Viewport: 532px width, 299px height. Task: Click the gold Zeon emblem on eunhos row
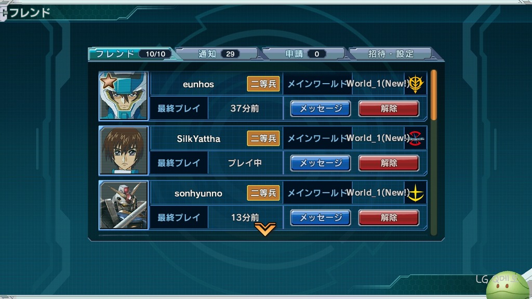pyautogui.click(x=416, y=84)
